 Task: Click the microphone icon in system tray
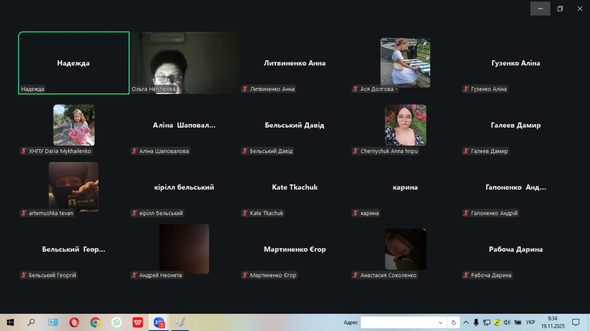tap(476, 322)
